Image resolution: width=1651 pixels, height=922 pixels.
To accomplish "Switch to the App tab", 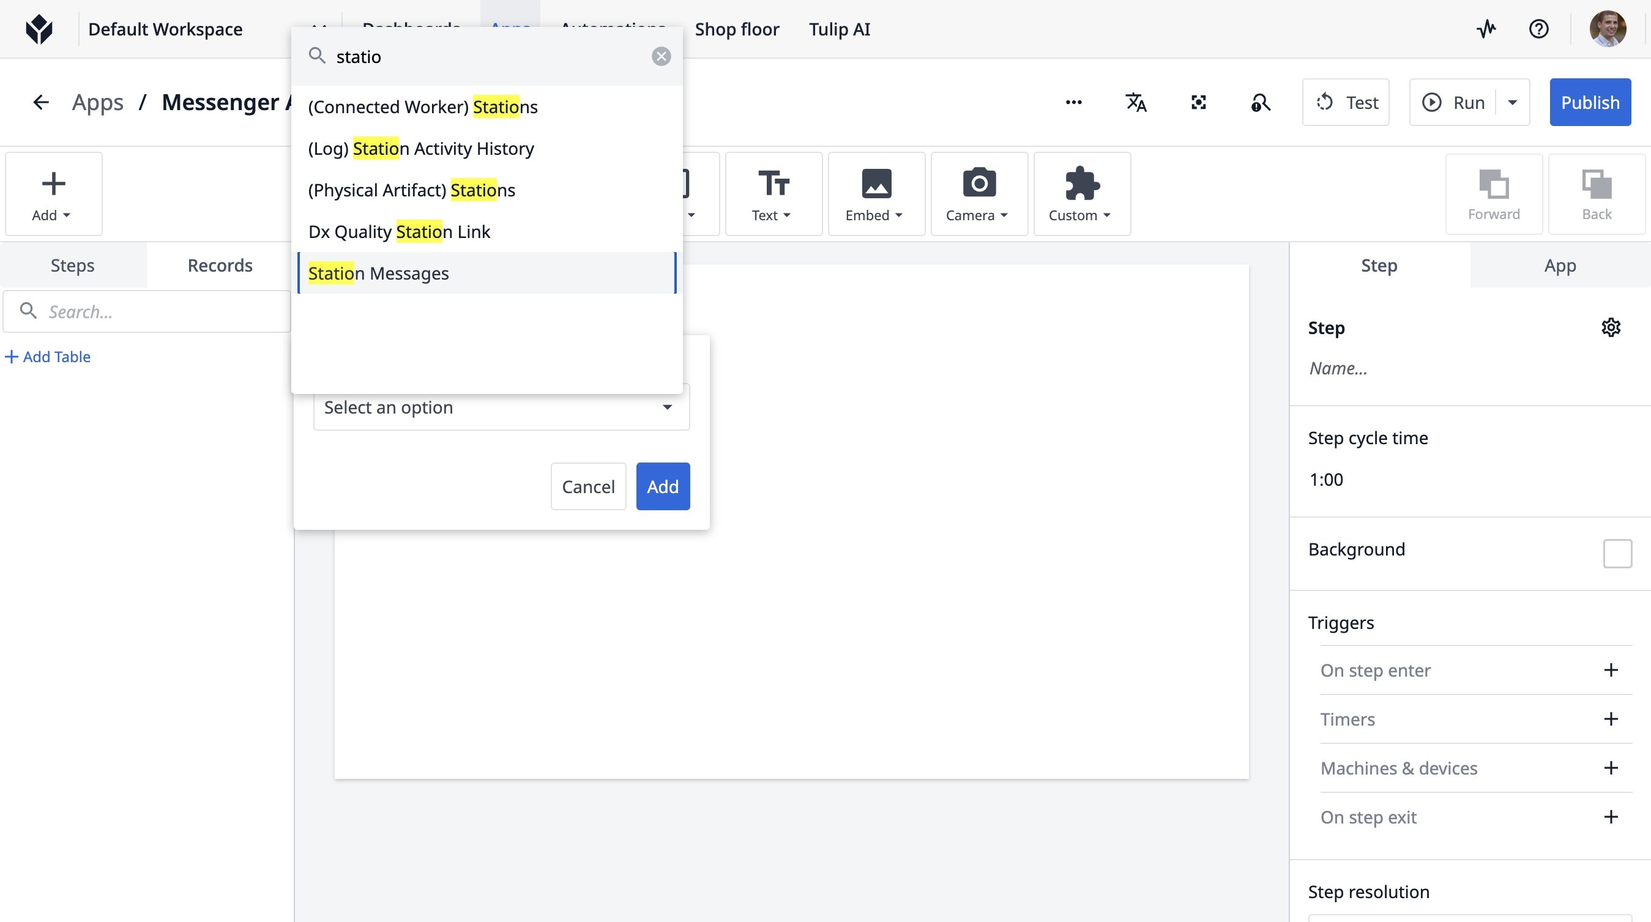I will (1559, 266).
